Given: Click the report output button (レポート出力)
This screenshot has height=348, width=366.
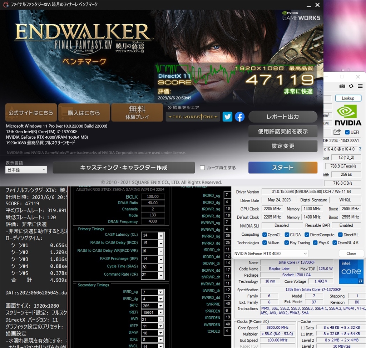Looking at the screenshot, I should (283, 117).
